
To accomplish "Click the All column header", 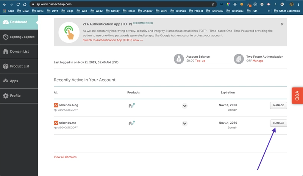I will pyautogui.click(x=56, y=92).
